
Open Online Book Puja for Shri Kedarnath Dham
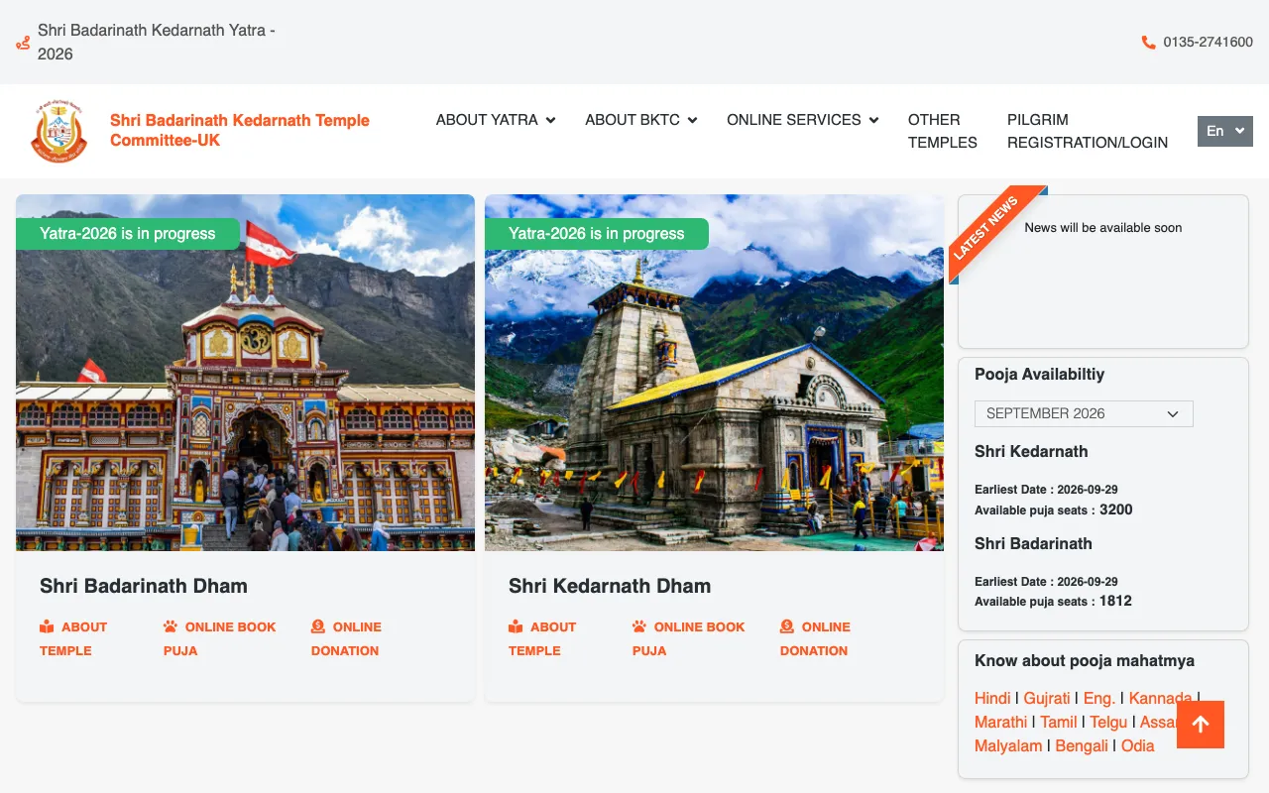[689, 638]
